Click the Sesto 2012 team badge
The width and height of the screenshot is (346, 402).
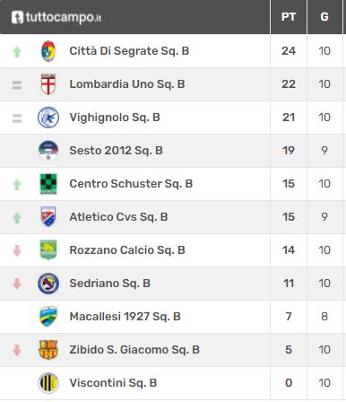pos(48,151)
